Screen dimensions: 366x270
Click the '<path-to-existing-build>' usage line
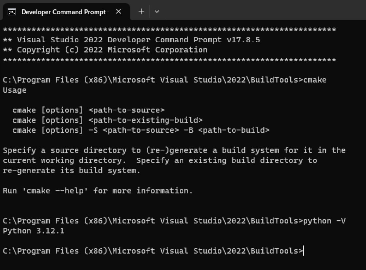(x=146, y=120)
